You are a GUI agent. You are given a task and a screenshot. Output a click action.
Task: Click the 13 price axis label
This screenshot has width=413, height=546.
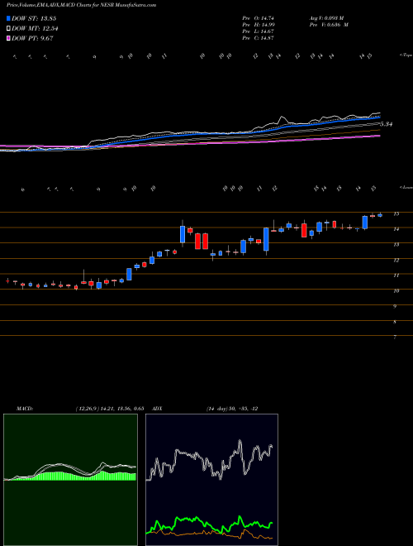coord(396,245)
